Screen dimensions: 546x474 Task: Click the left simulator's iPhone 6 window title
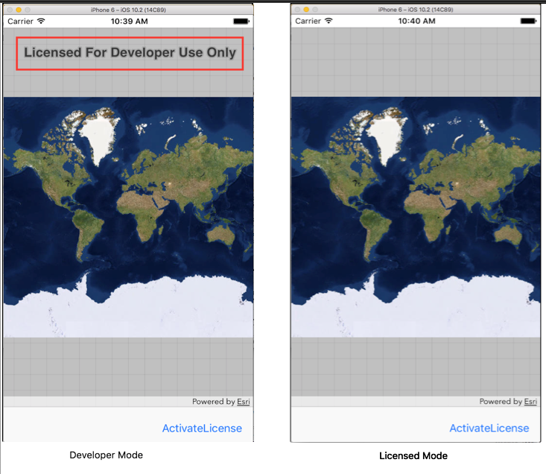(128, 10)
